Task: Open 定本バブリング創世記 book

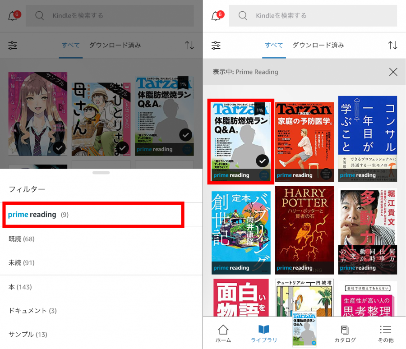Action: (241, 233)
